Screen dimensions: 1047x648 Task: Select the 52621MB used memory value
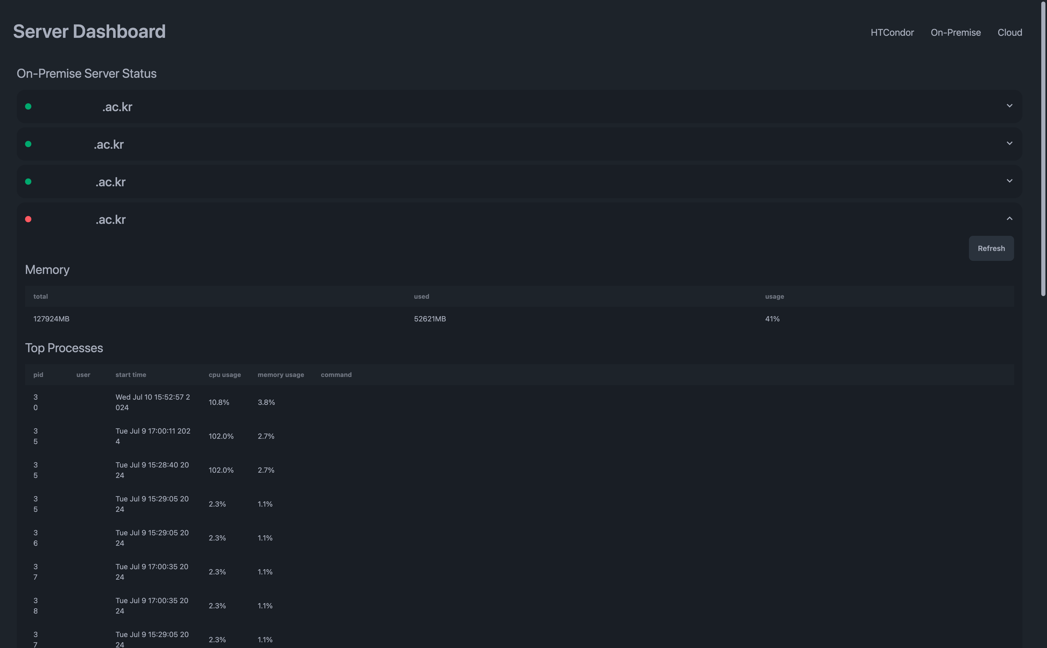(430, 319)
